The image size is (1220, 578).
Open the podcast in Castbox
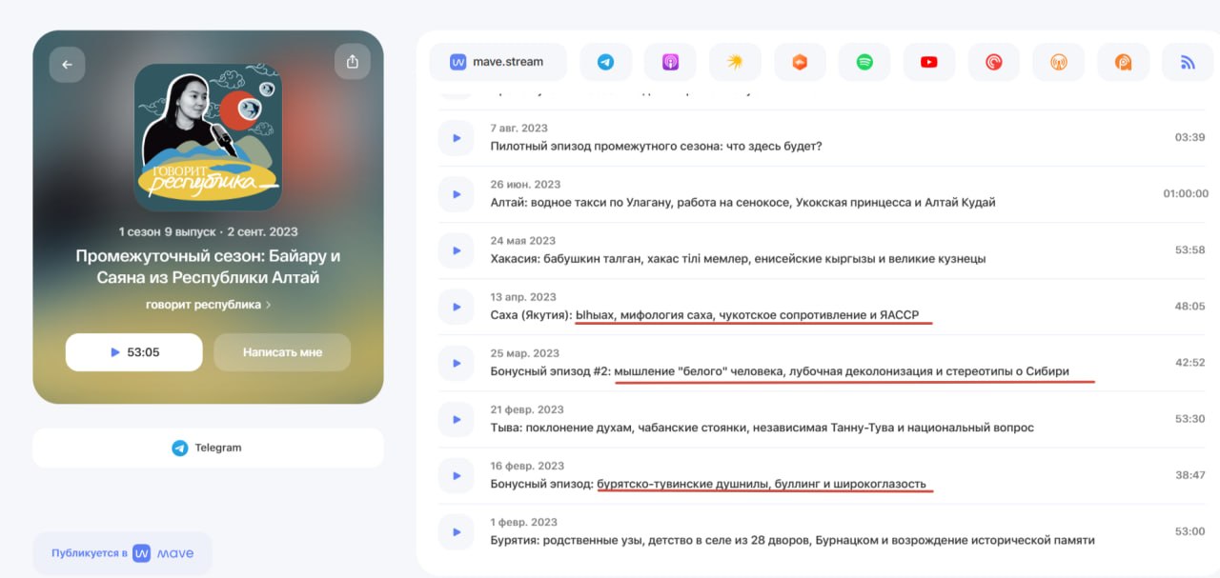point(800,60)
